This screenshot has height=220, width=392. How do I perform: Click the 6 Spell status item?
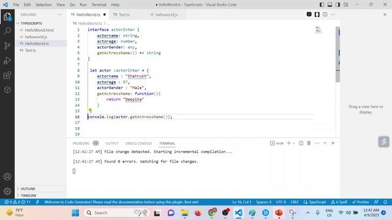(x=339, y=202)
